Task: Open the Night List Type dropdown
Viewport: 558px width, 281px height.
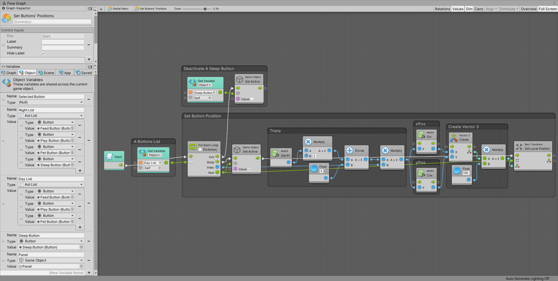Action: click(51, 116)
